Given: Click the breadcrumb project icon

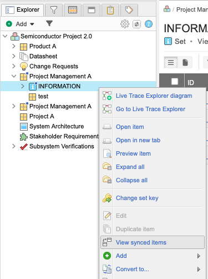Looking at the screenshot, I should click(x=167, y=9).
